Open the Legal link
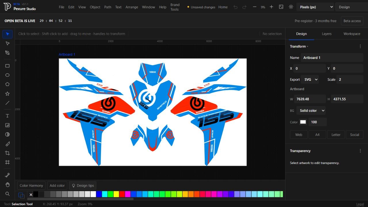The image size is (368, 207). pyautogui.click(x=360, y=204)
